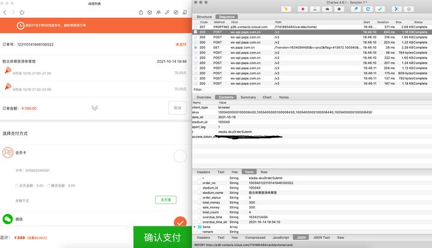
Task: Click the member card icon
Action: 8,152
